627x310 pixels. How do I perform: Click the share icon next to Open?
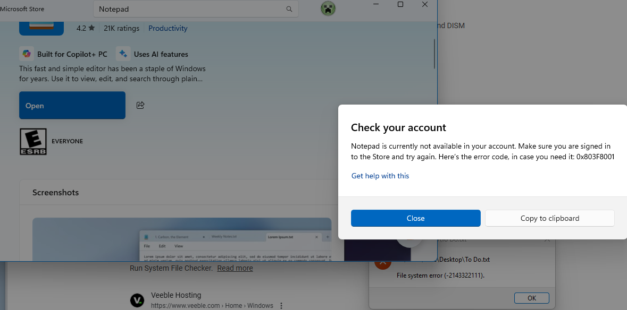click(140, 105)
